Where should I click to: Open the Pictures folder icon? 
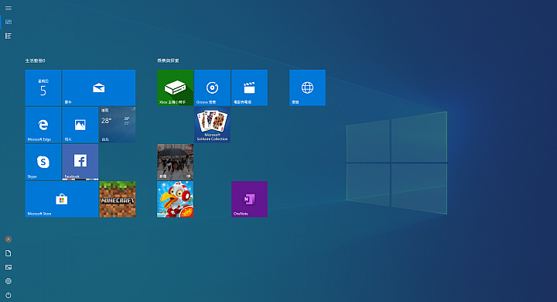pyautogui.click(x=9, y=267)
